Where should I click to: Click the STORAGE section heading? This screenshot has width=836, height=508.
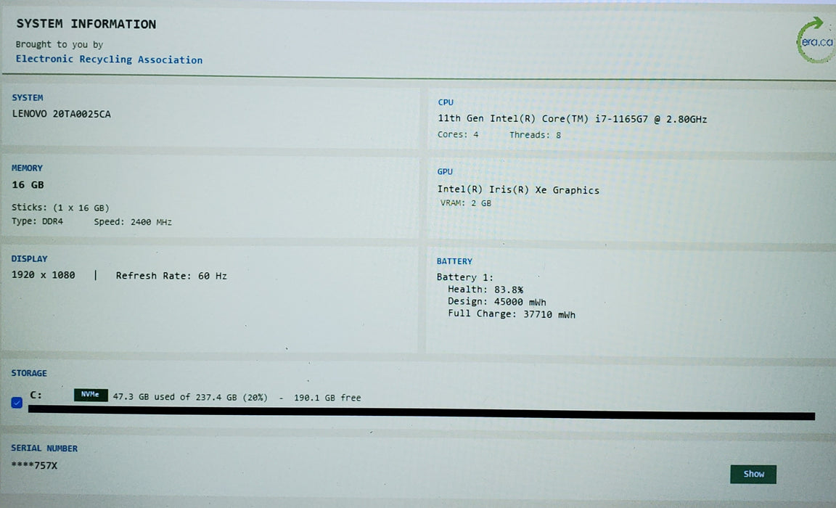click(29, 373)
